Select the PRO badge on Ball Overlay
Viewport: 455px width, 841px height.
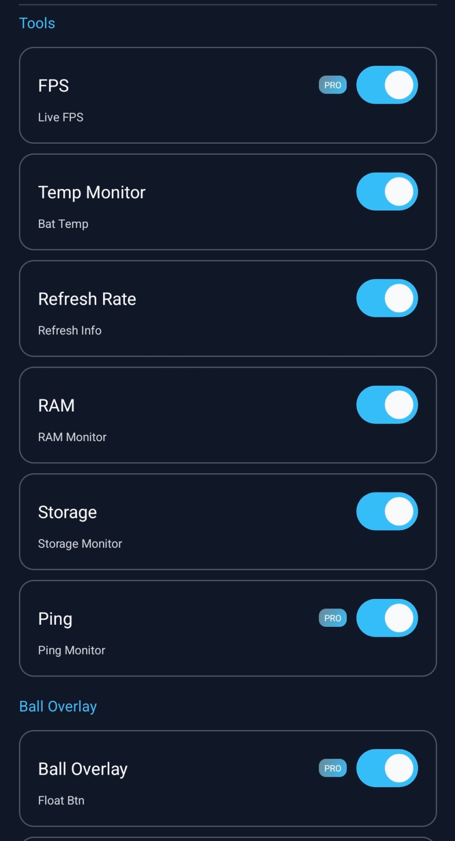pyautogui.click(x=333, y=768)
